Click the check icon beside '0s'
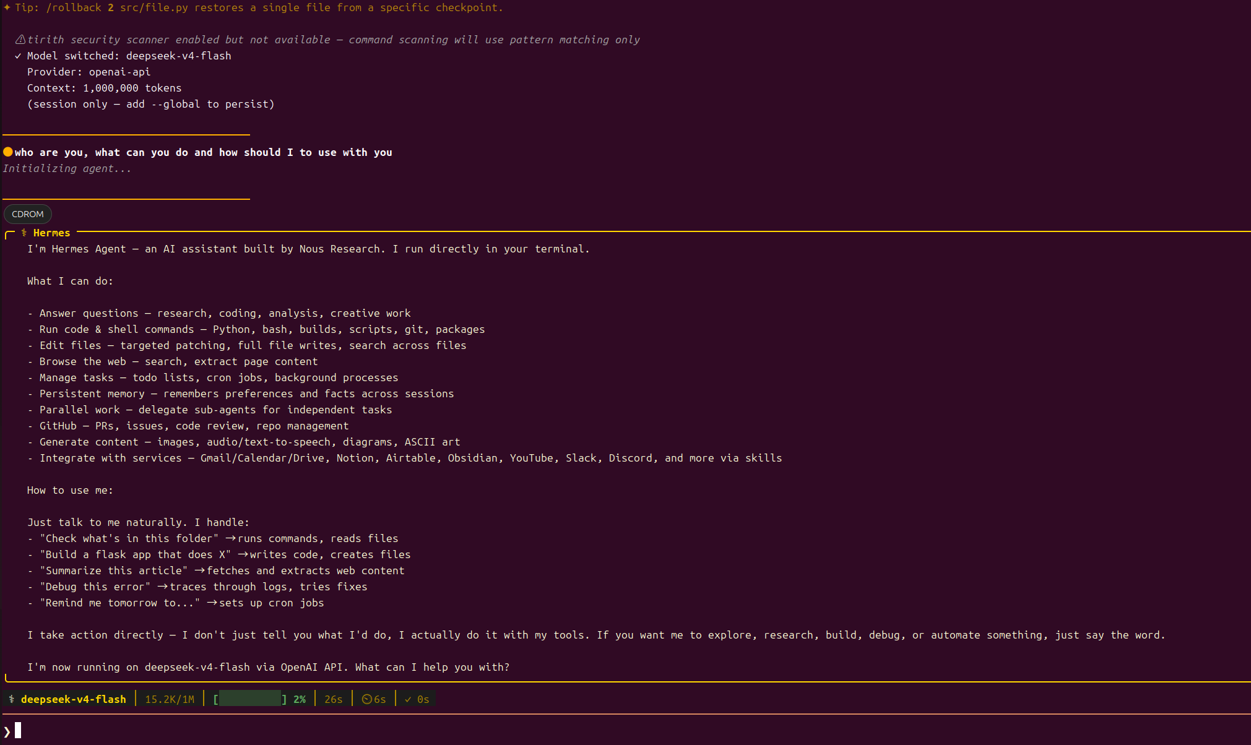Image resolution: width=1251 pixels, height=745 pixels. click(408, 699)
